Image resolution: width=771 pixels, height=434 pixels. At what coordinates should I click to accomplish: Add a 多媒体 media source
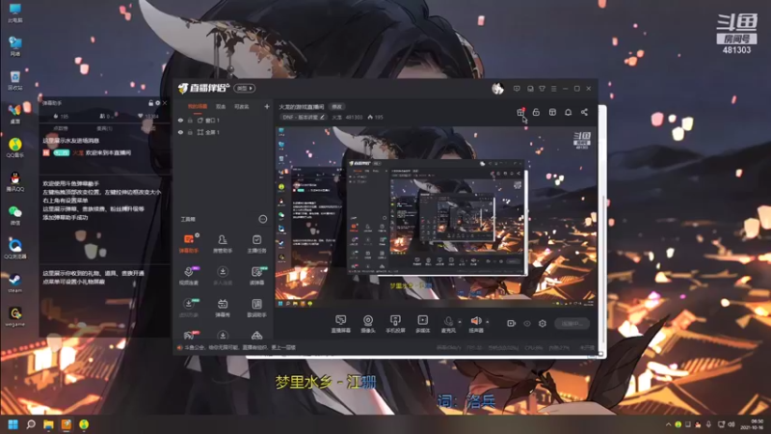tap(423, 324)
